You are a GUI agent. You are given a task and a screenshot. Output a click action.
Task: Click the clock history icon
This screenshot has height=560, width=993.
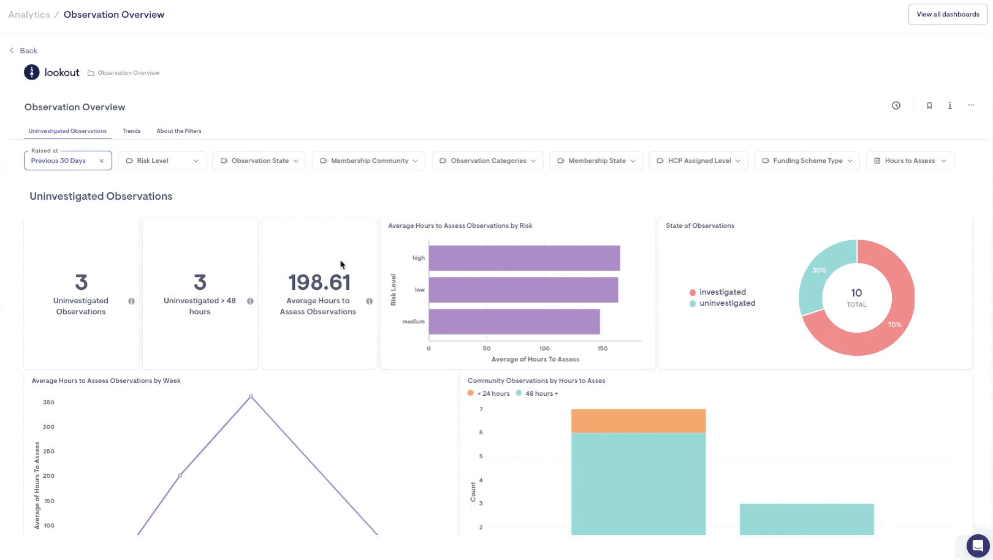[x=896, y=105]
